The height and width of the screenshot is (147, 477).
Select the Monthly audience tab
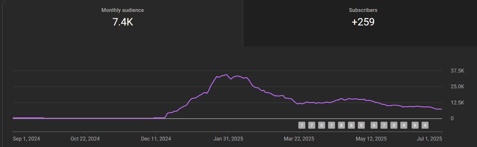click(x=123, y=23)
